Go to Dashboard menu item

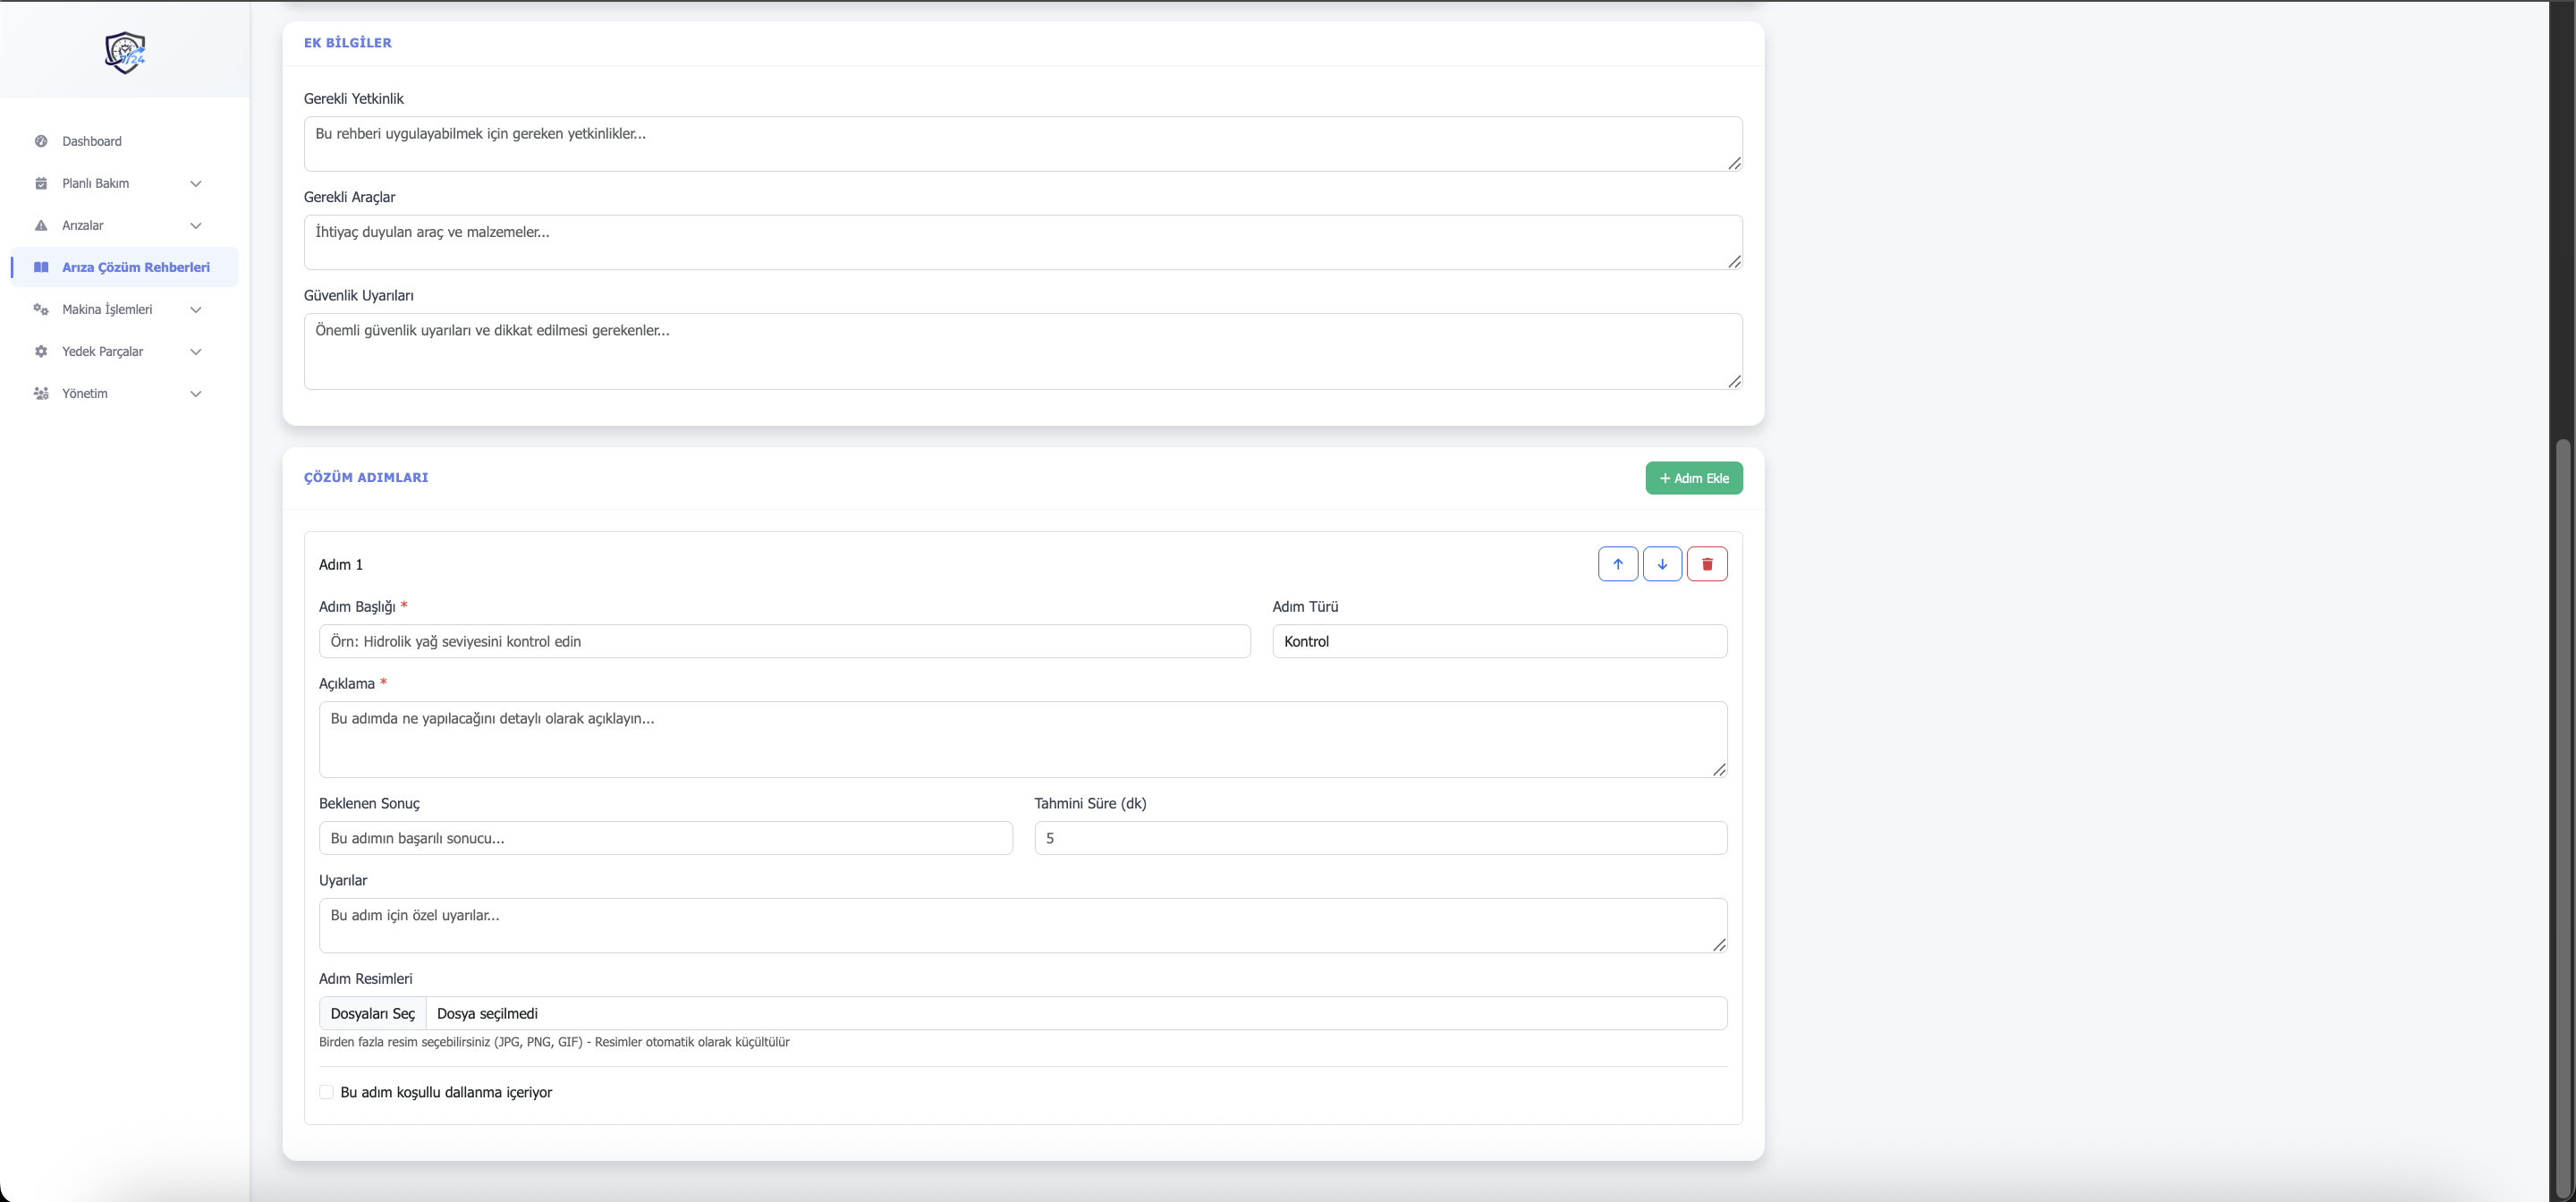(92, 141)
